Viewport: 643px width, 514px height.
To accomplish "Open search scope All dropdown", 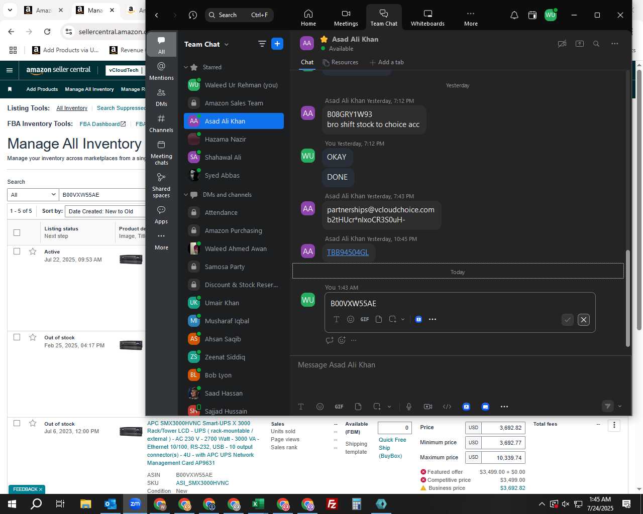I will tap(33, 195).
